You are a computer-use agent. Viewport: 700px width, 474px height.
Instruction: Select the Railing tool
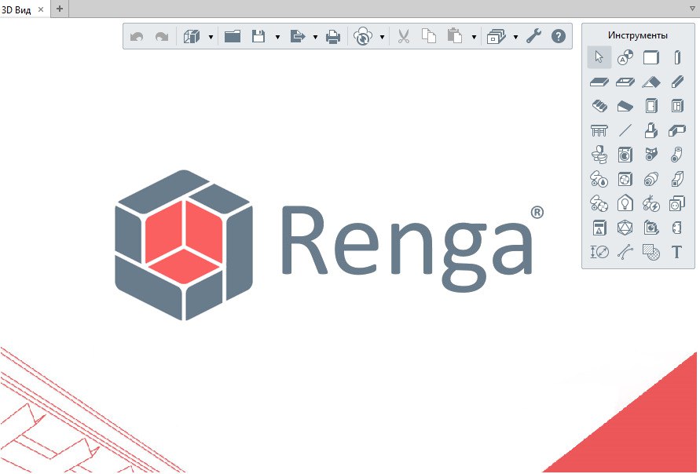pyautogui.click(x=599, y=130)
